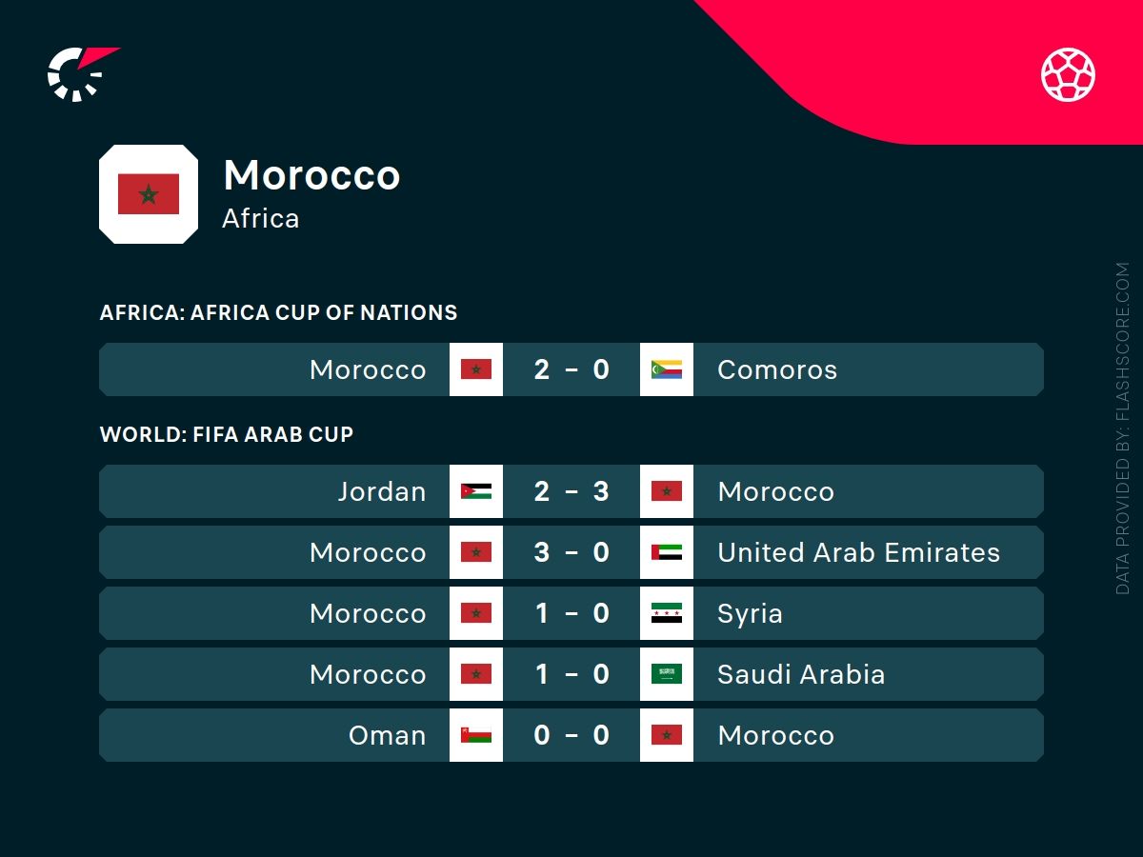Click the Syria flag icon
This screenshot has width=1143, height=857.
[667, 613]
